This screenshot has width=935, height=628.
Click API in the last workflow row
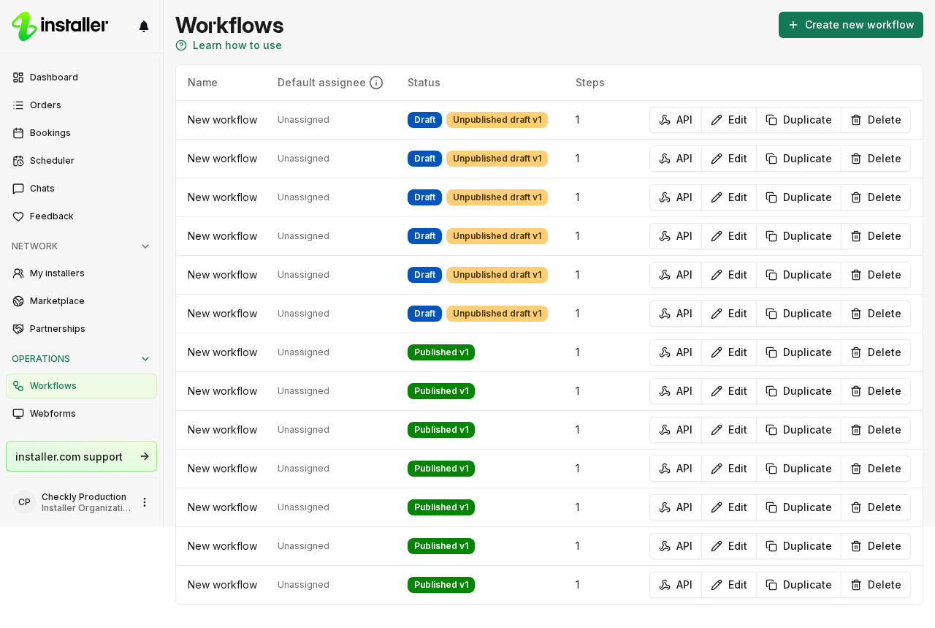[676, 585]
